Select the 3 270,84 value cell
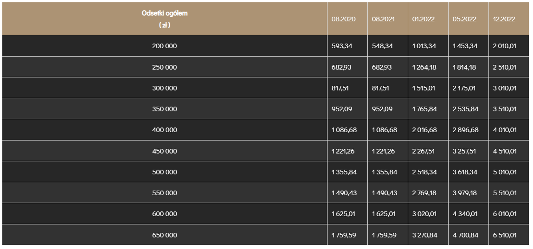Screen dimensions: 533x249 (x=424, y=235)
